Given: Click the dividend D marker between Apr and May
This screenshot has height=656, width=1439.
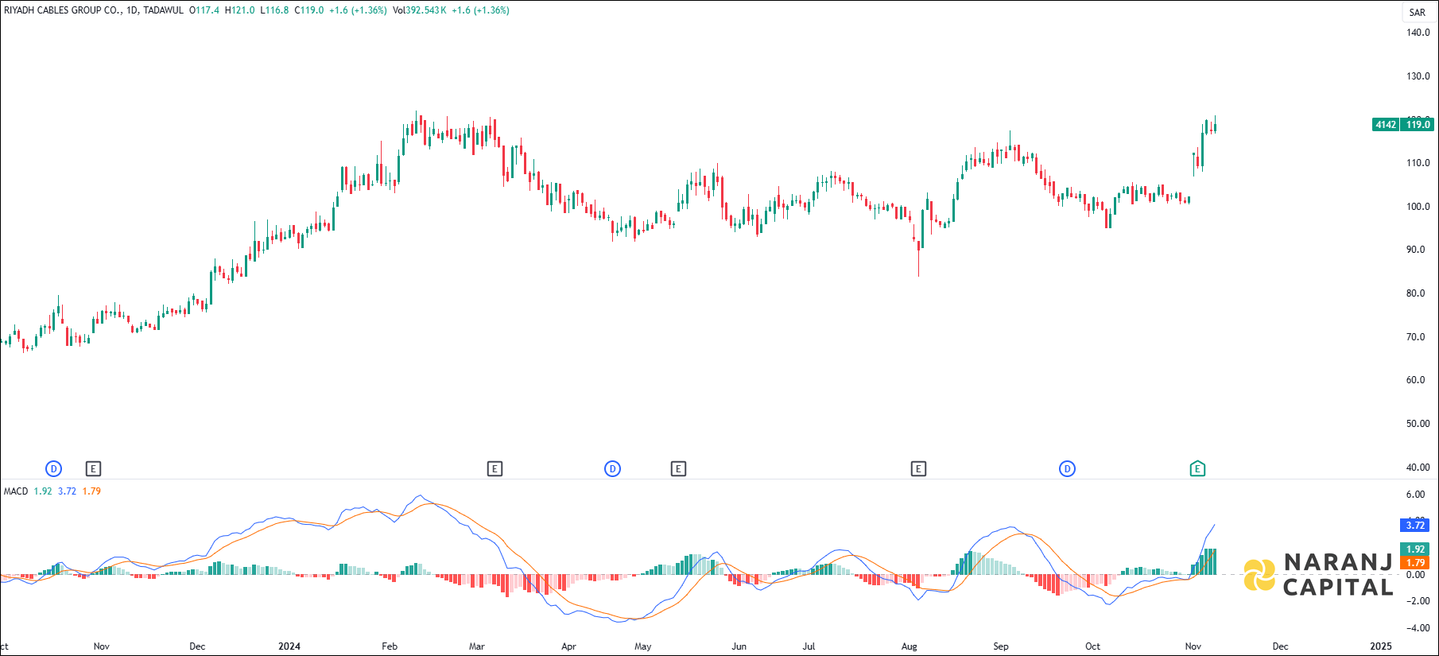Looking at the screenshot, I should 612,469.
